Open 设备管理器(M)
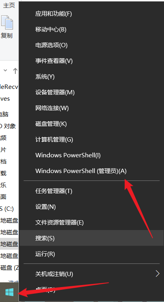164x302 pixels. tap(92, 92)
